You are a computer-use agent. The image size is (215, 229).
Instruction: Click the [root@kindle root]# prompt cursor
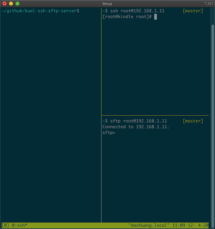[x=156, y=17]
